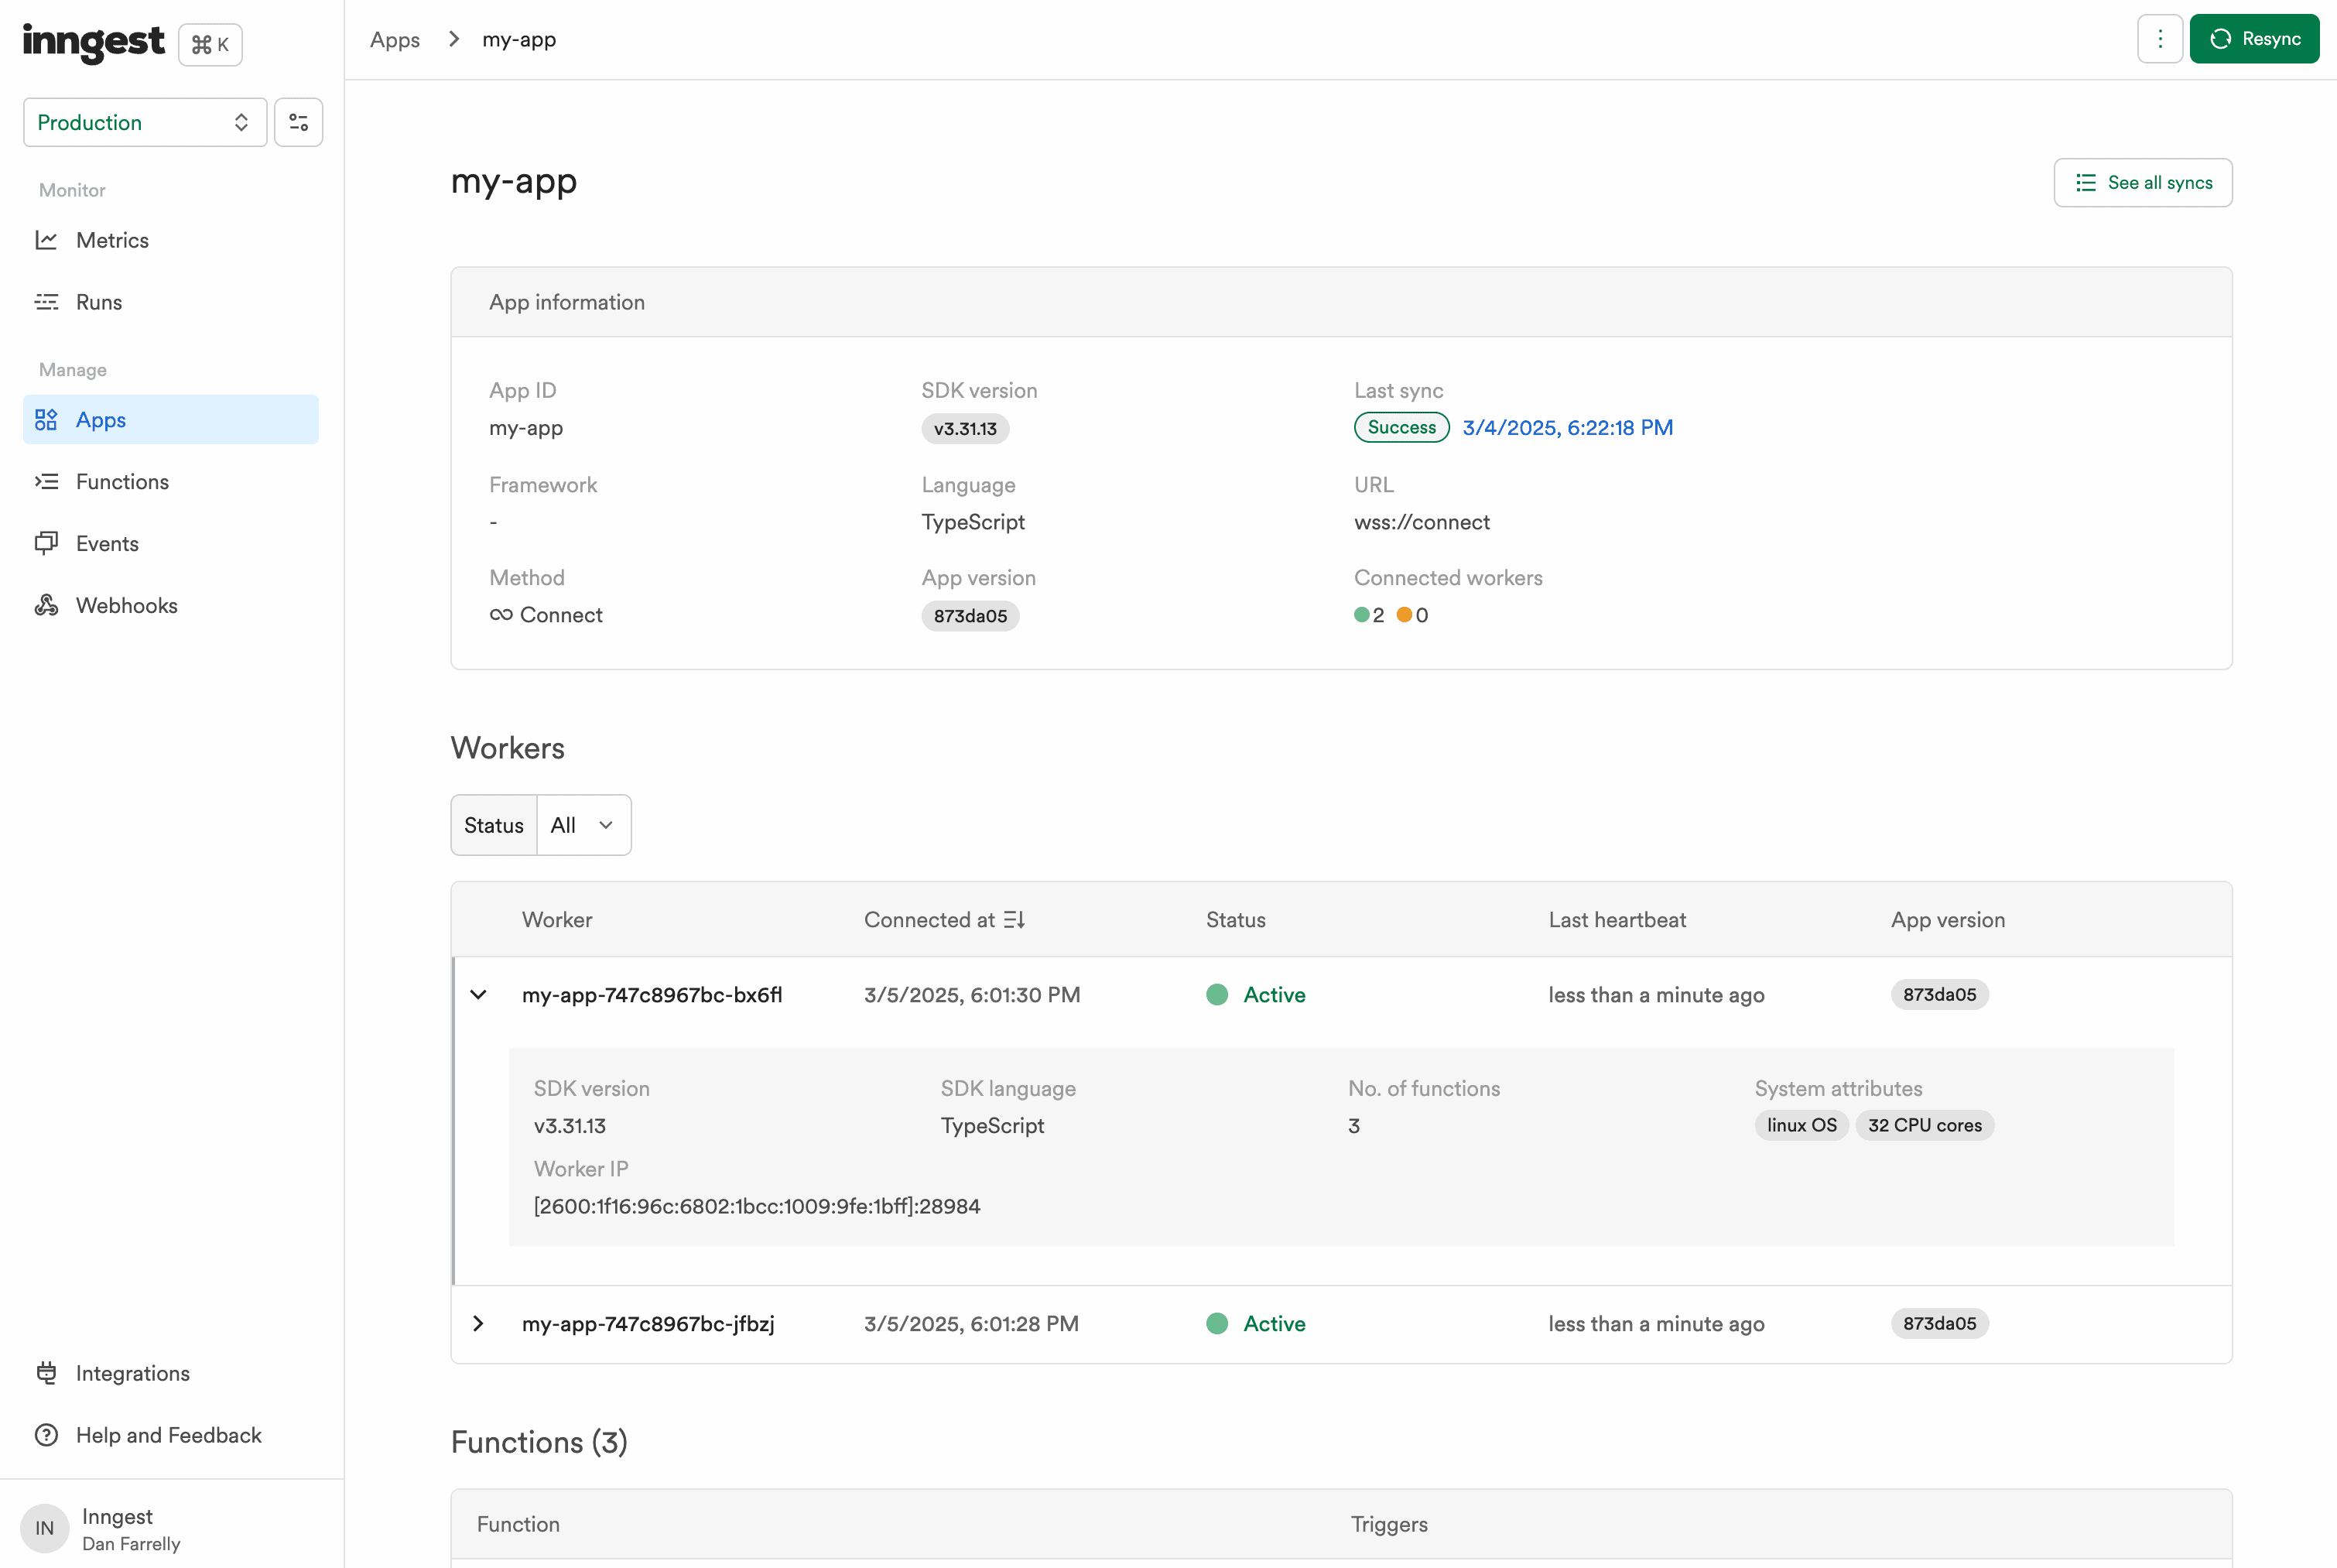Highlight the Apps item in the Manage section
The height and width of the screenshot is (1568, 2337).
[101, 419]
